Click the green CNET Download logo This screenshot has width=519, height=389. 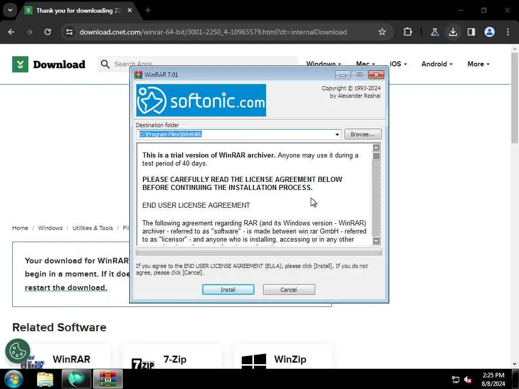tap(49, 64)
